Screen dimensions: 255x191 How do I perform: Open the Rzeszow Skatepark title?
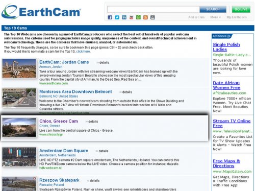[59, 180]
